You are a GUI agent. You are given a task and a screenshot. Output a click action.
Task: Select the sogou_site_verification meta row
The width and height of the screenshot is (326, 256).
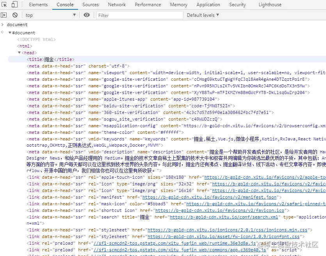[124, 119]
